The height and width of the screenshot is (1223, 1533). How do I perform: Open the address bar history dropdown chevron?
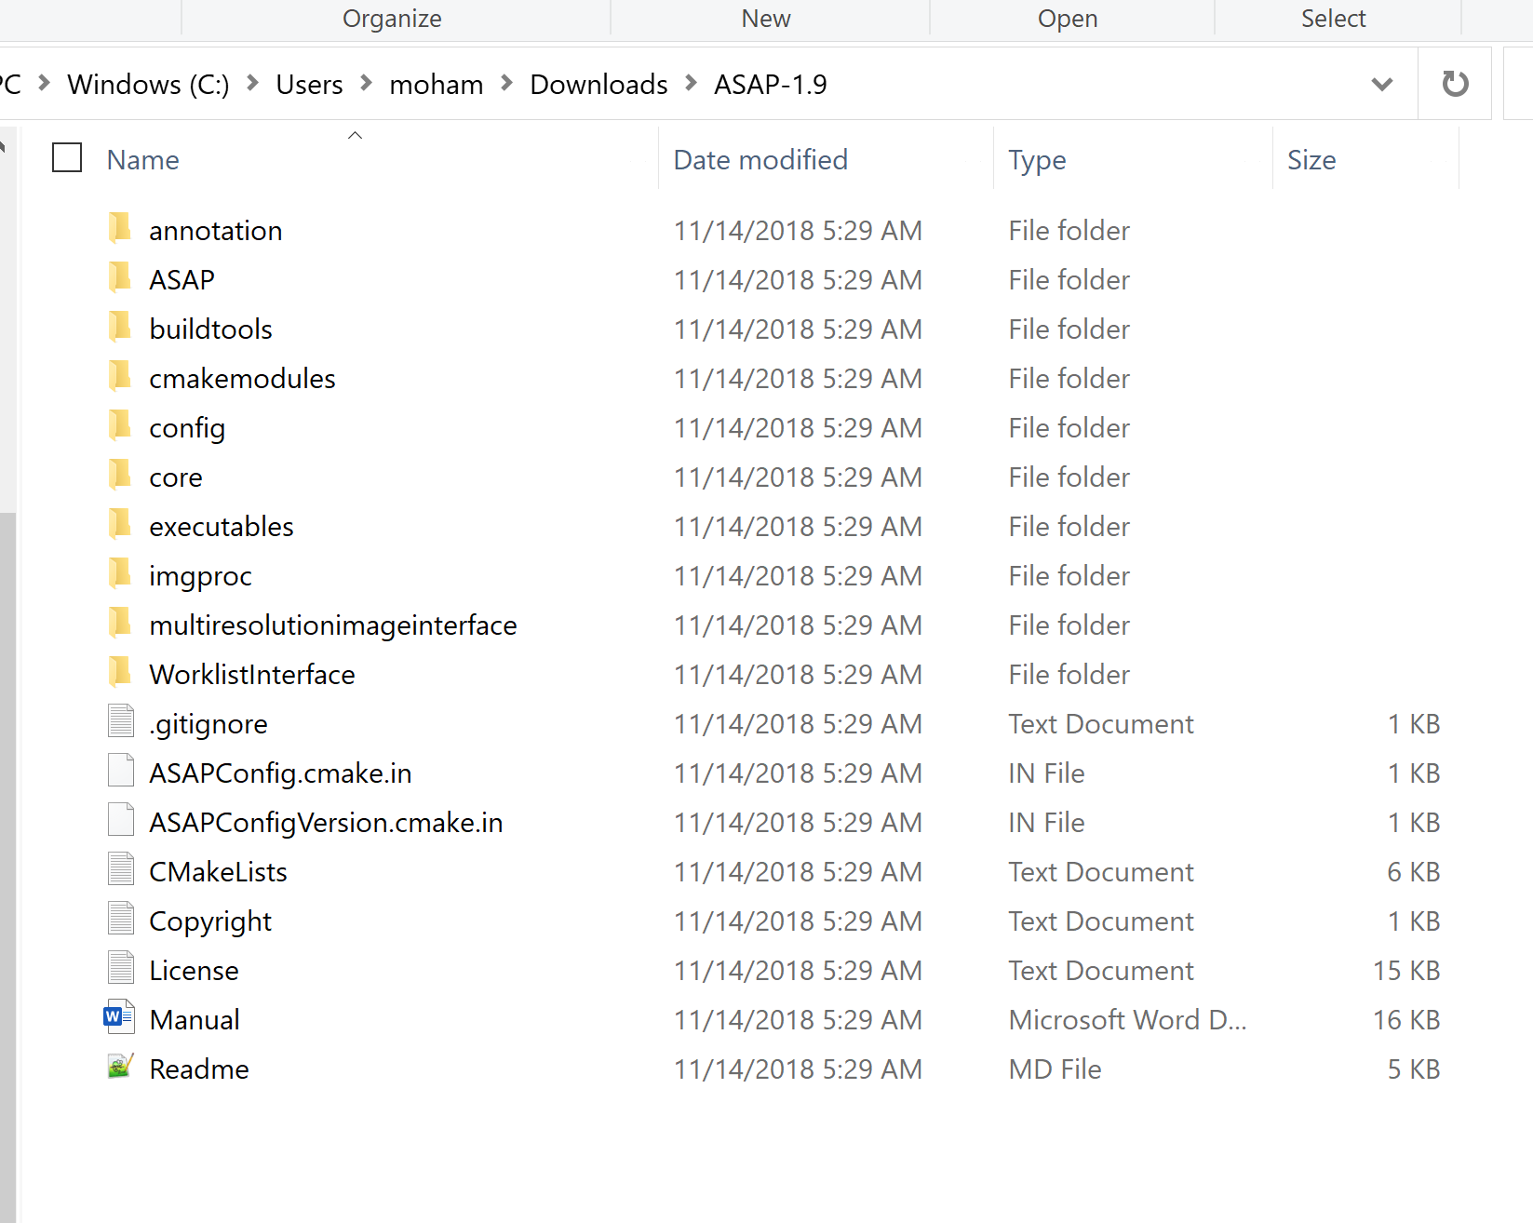point(1381,84)
